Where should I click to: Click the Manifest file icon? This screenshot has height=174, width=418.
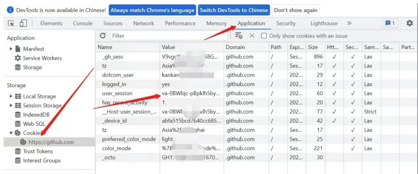(x=18, y=49)
